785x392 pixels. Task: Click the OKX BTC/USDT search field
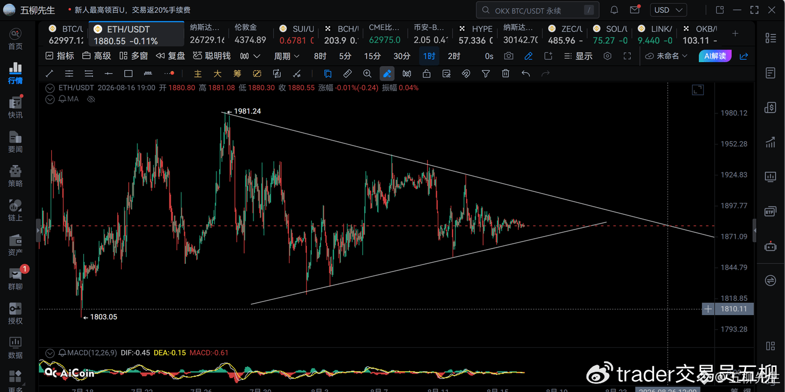538,10
